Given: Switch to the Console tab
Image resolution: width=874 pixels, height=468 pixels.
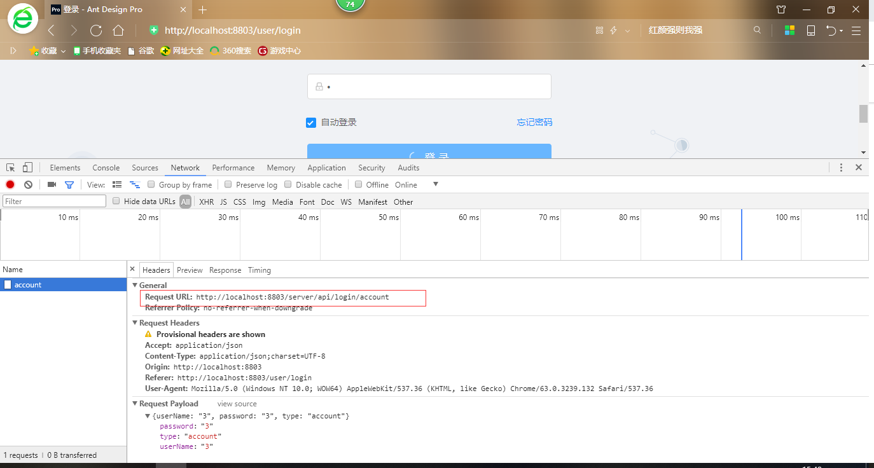Looking at the screenshot, I should click(x=106, y=167).
